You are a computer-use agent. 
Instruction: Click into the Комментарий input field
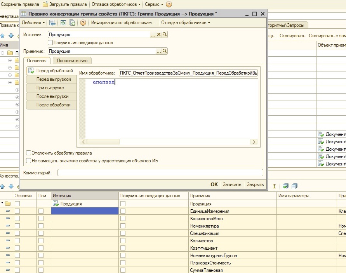click(160, 173)
